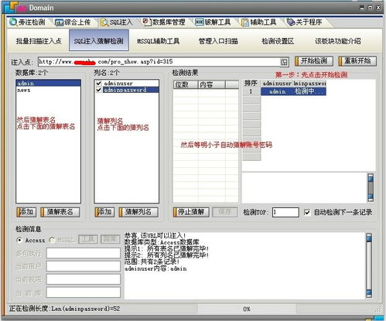The image size is (386, 321).
Task: Toggle 自动检测下一条记录 checkbox
Action: point(307,213)
